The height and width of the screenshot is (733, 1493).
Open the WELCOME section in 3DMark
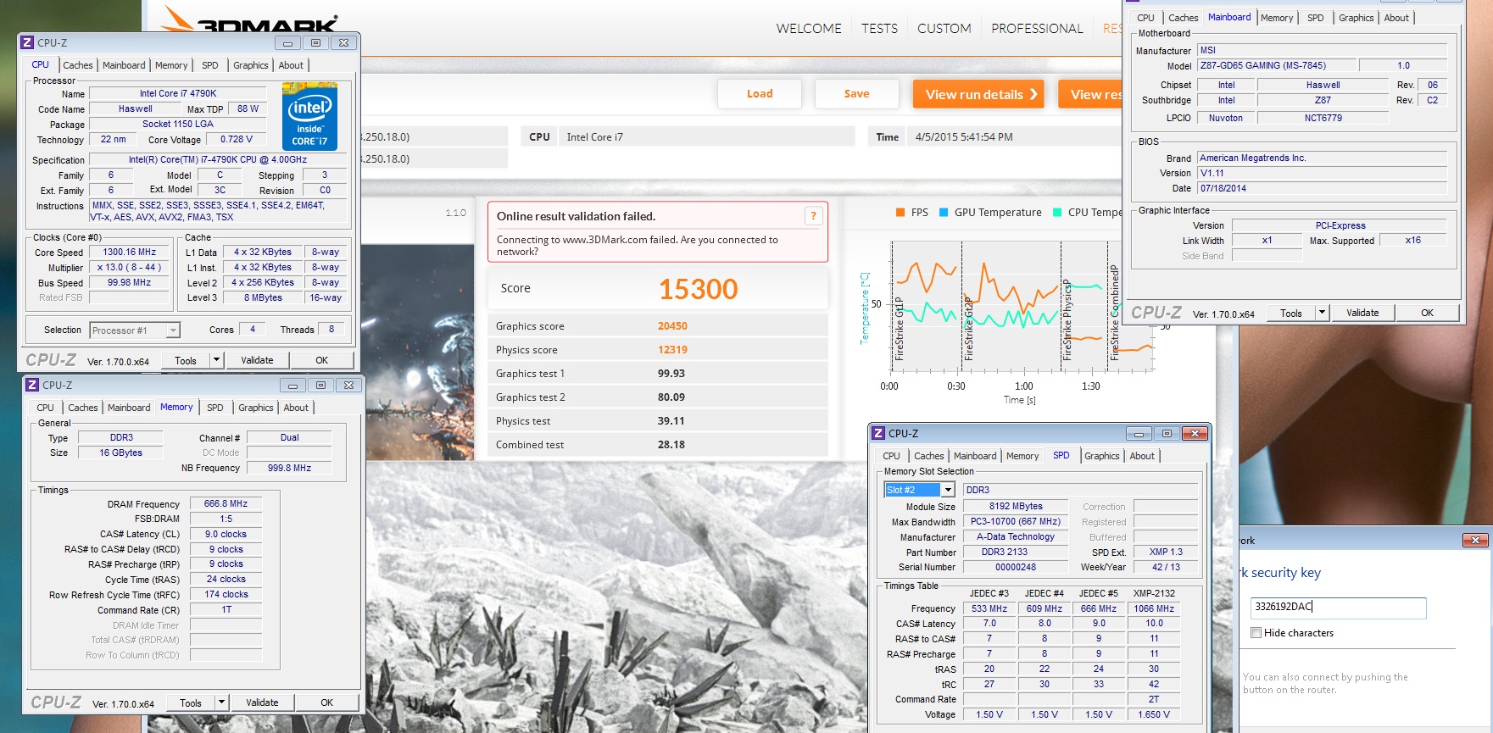[809, 29]
